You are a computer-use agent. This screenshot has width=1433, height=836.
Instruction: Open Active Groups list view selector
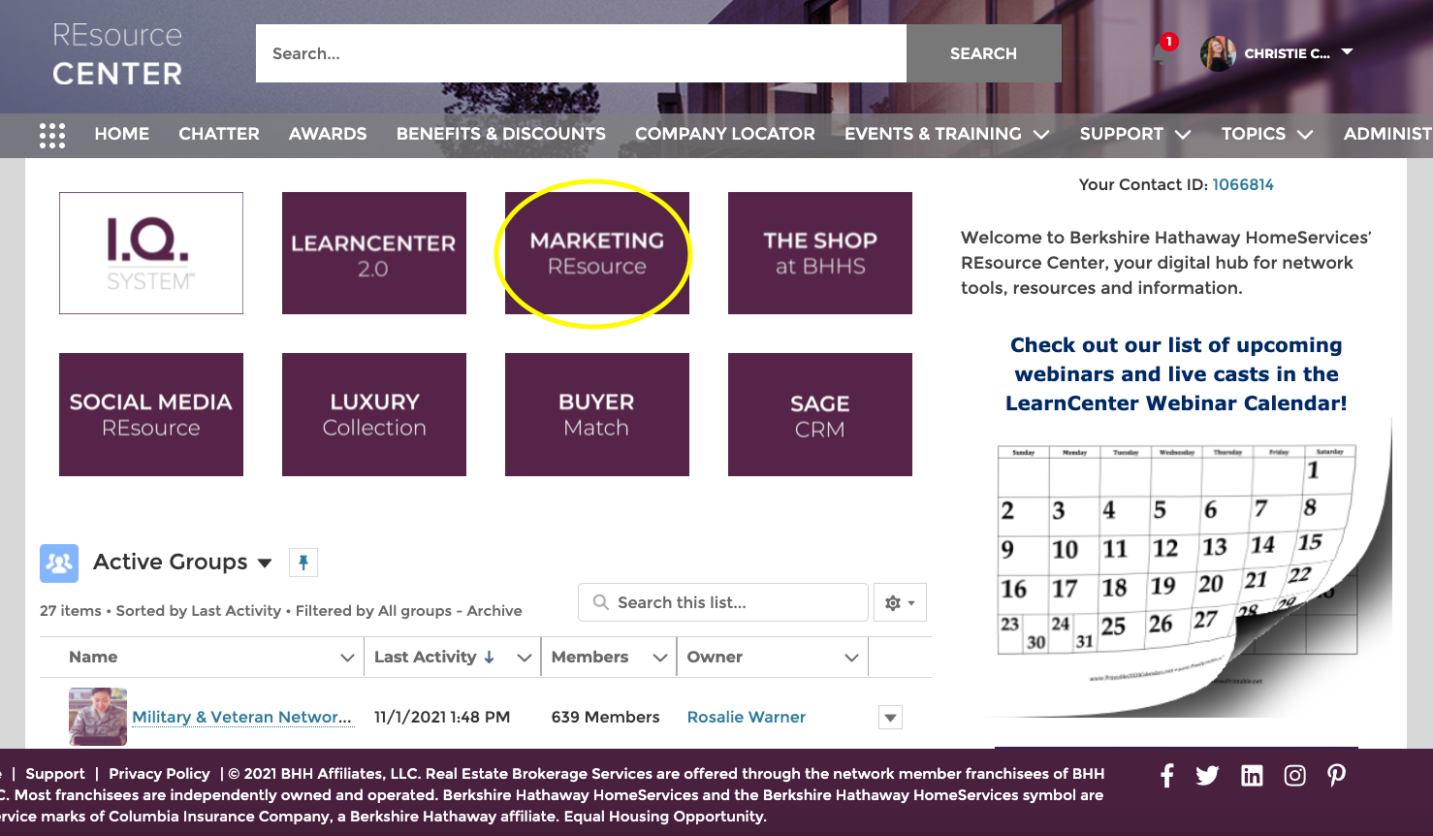[265, 563]
